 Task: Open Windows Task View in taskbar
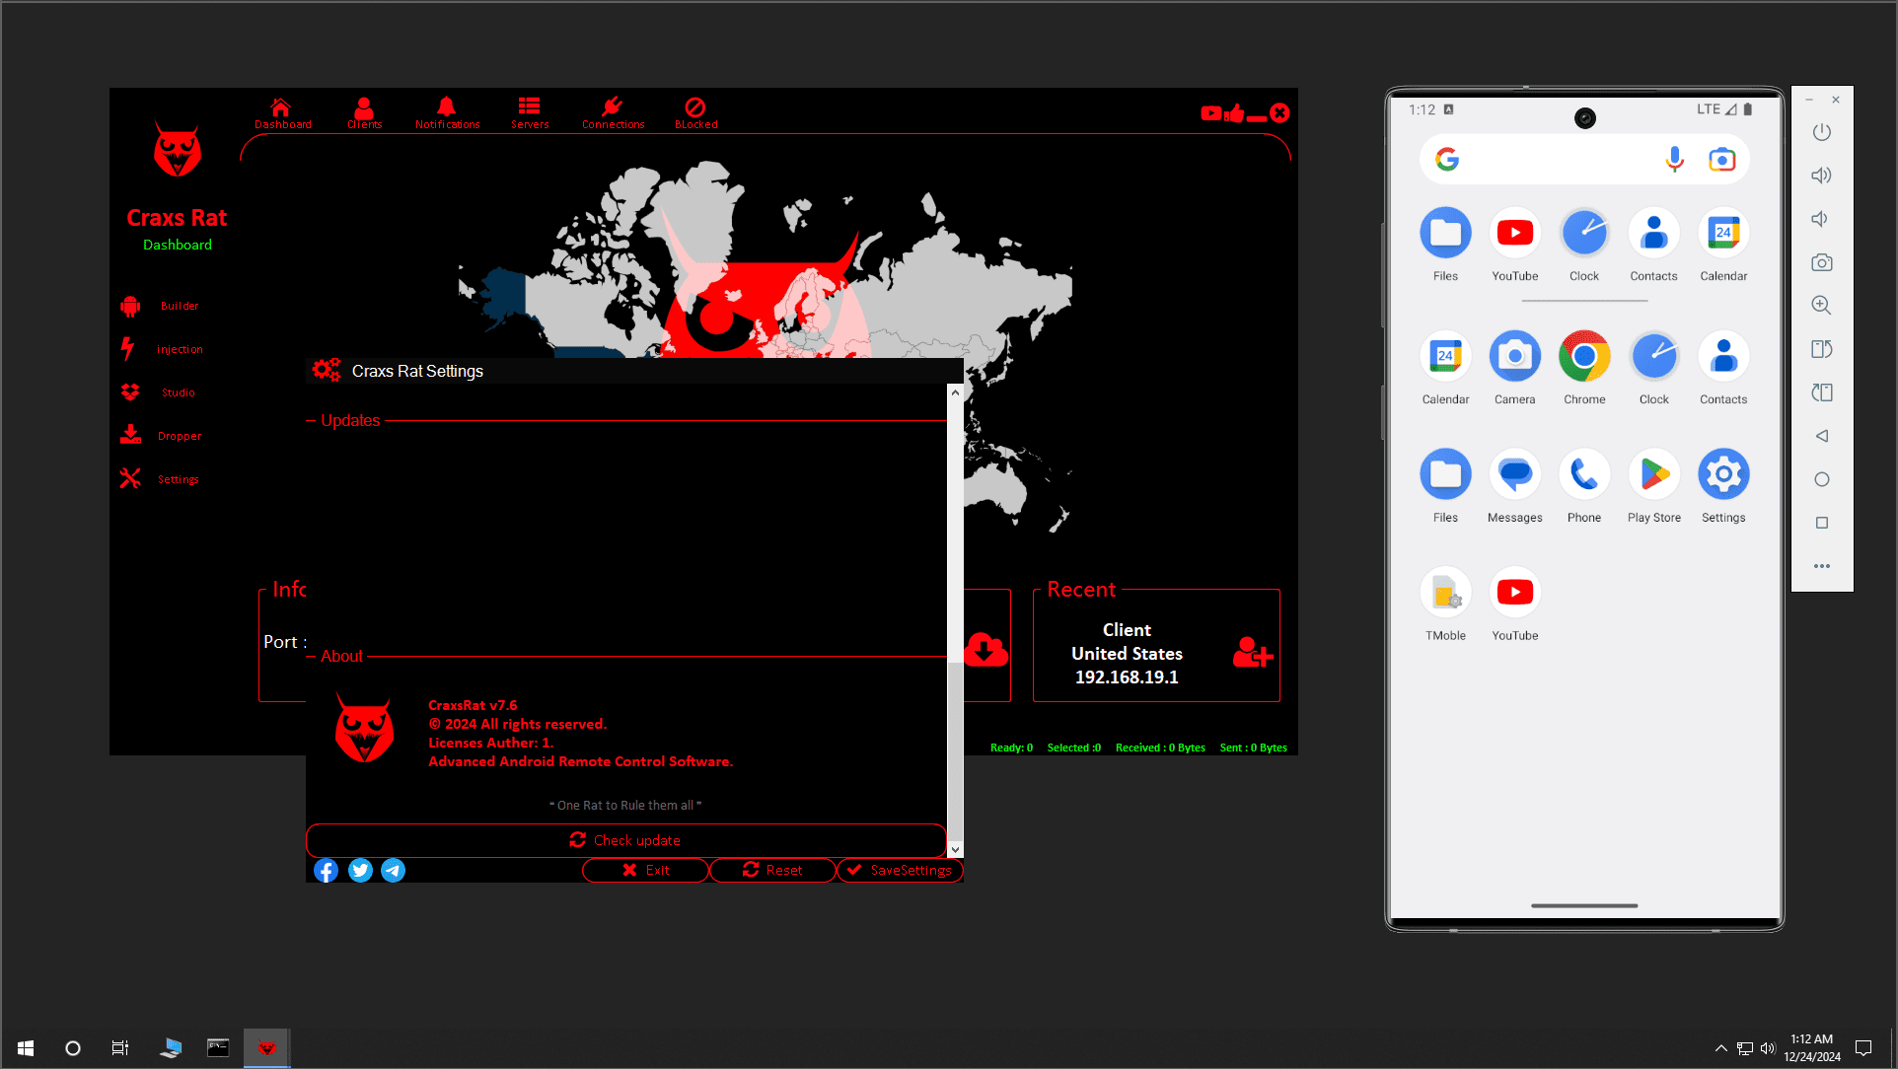tap(120, 1048)
